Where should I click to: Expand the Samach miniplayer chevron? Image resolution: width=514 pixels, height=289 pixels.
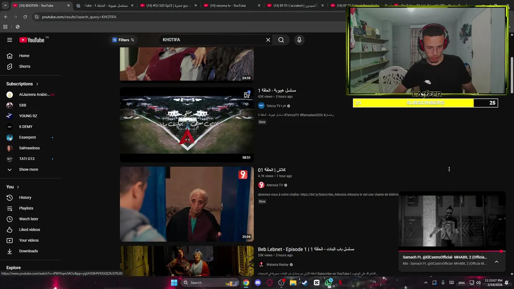(x=496, y=262)
